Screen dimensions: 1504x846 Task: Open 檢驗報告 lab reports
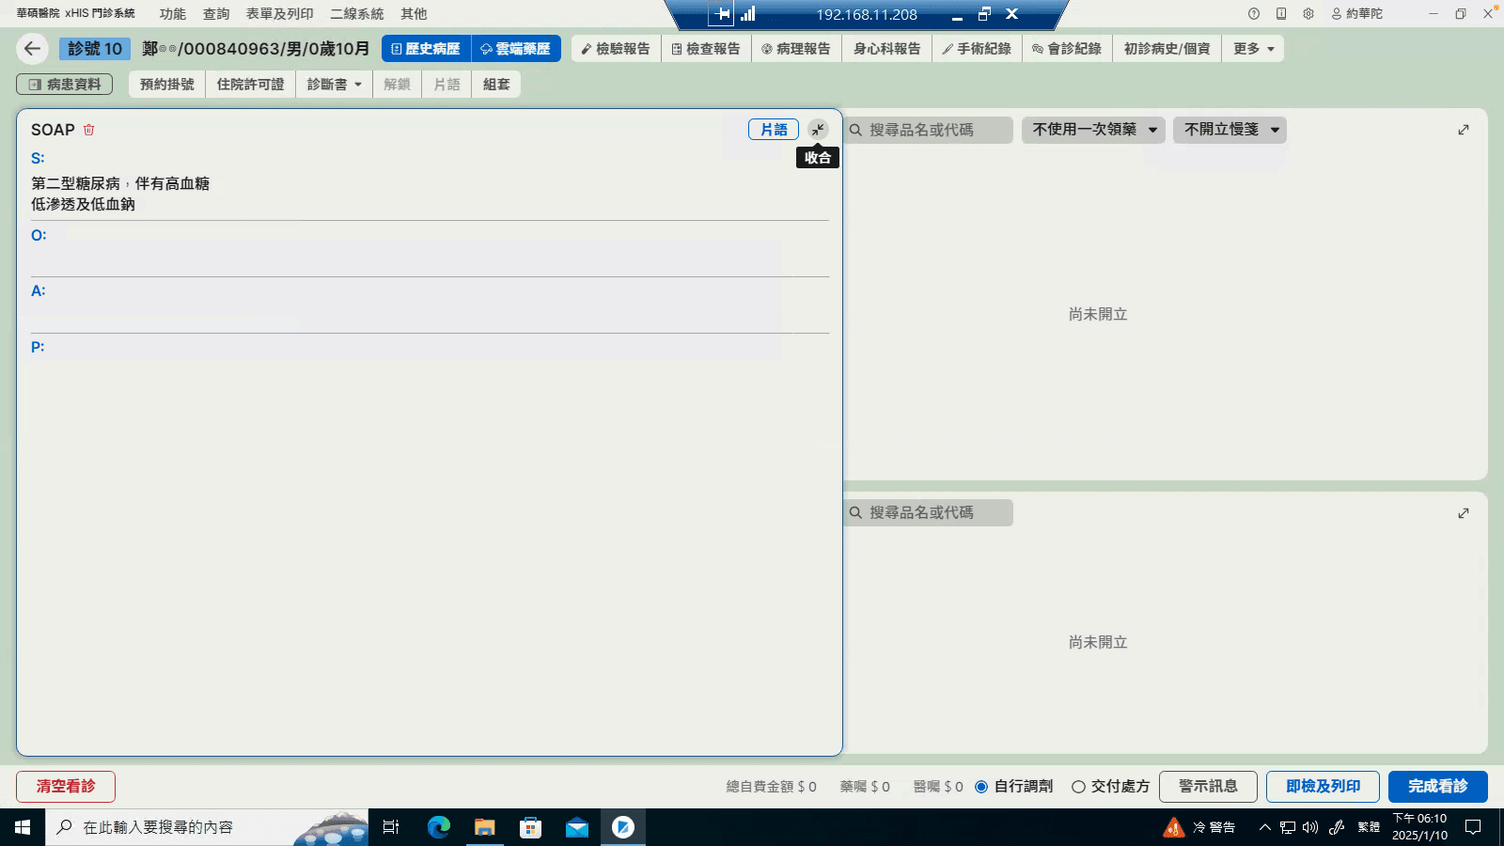(x=616, y=49)
